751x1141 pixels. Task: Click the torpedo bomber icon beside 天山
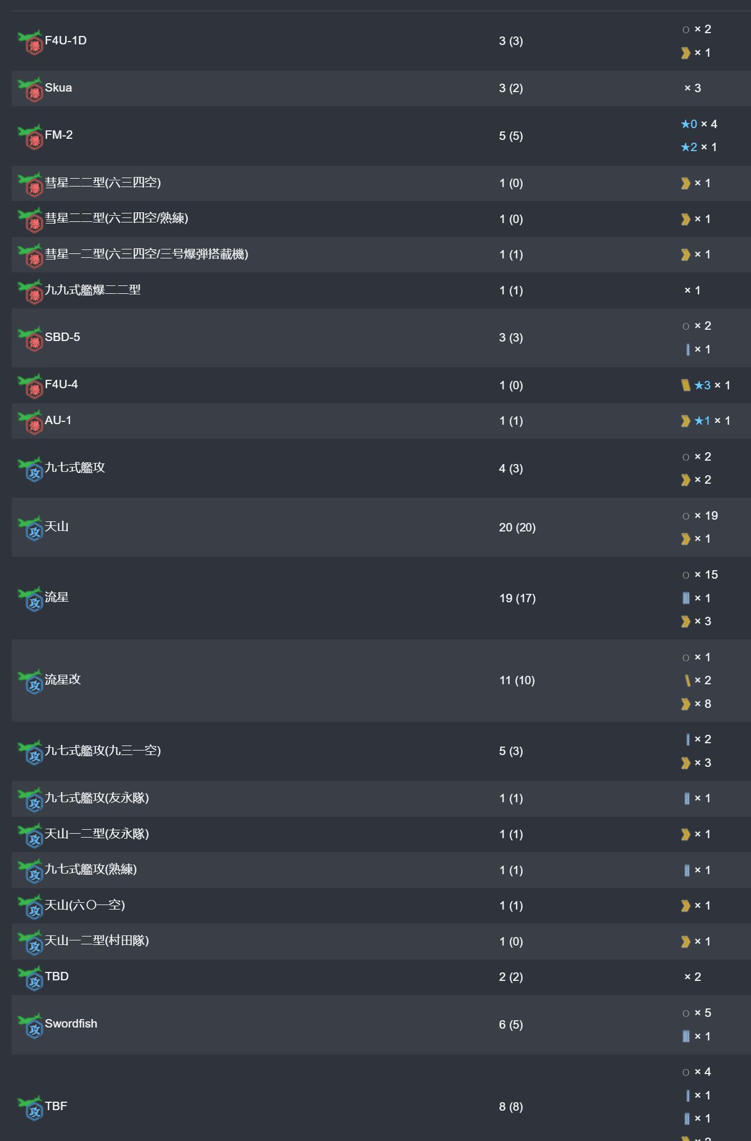point(30,528)
